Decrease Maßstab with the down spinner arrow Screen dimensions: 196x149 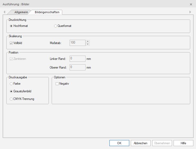88,44
